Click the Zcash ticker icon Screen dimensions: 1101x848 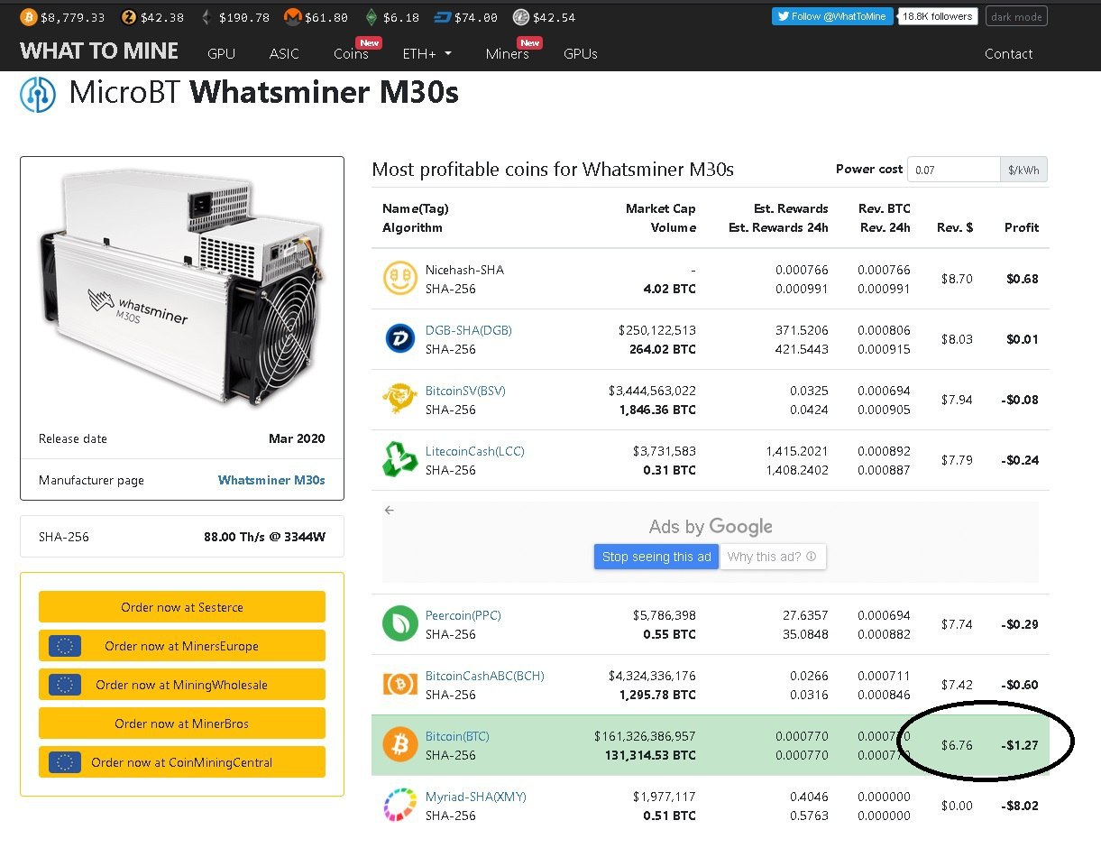[x=129, y=17]
